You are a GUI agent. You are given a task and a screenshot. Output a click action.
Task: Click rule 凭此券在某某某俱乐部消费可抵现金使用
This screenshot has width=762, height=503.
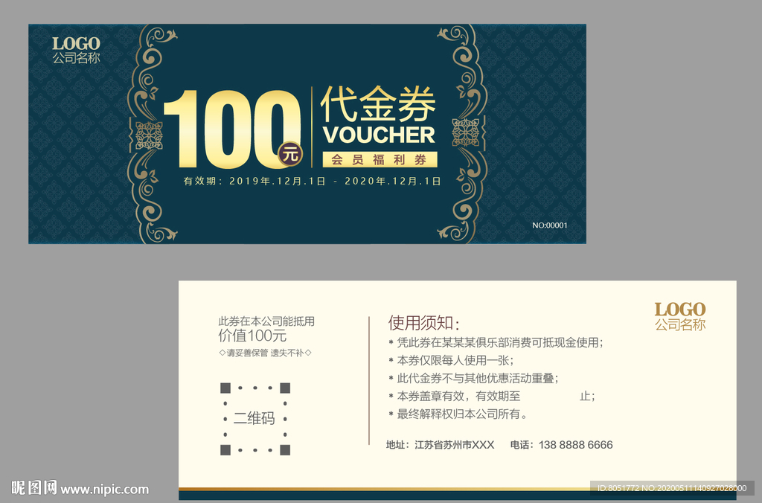coord(496,342)
